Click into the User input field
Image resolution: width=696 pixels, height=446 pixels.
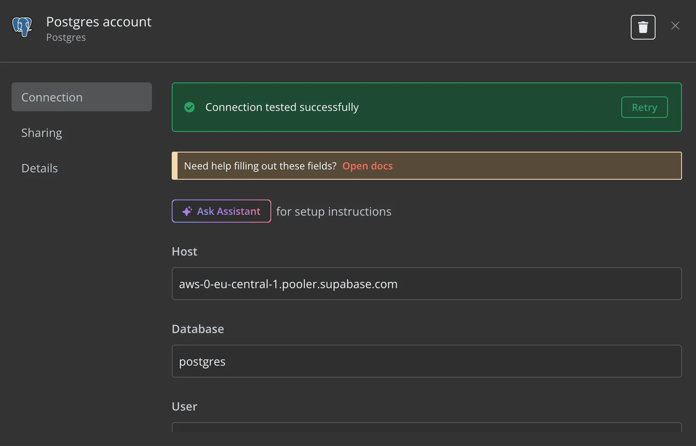[x=426, y=427]
